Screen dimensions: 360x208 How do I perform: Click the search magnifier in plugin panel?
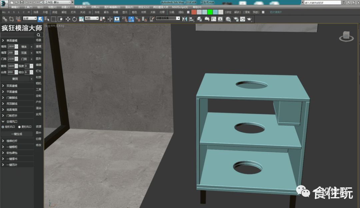click(39, 35)
